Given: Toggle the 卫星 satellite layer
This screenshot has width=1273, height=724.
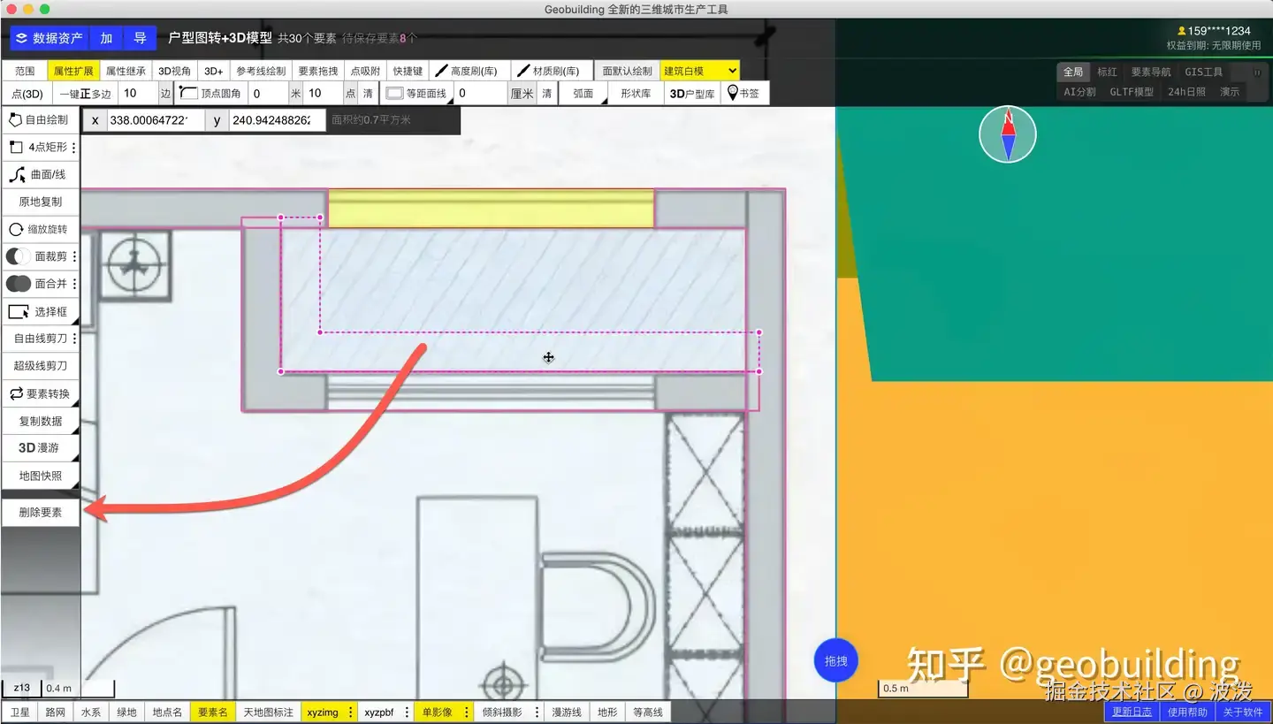Looking at the screenshot, I should pos(19,712).
